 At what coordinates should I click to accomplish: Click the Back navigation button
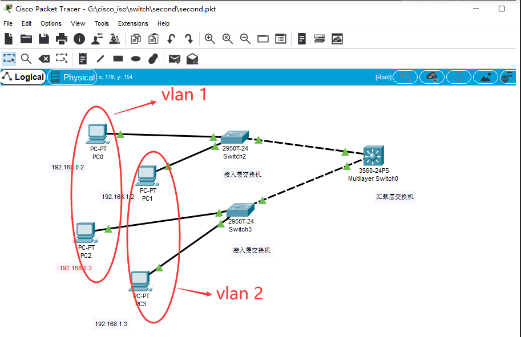405,77
